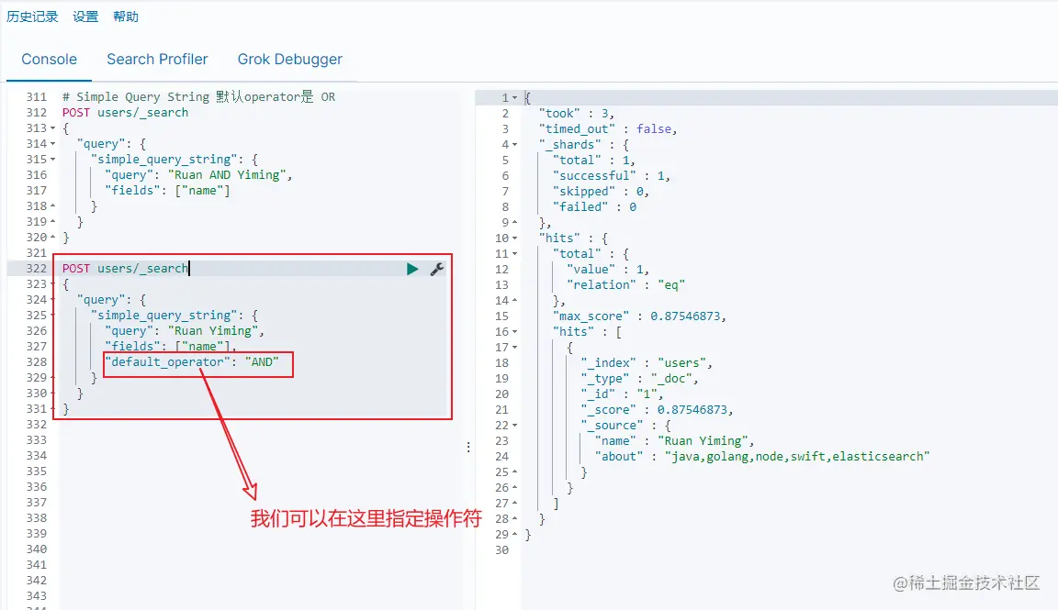The width and height of the screenshot is (1058, 610).
Task: Click line number 340 in editor gutter
Action: (x=37, y=549)
